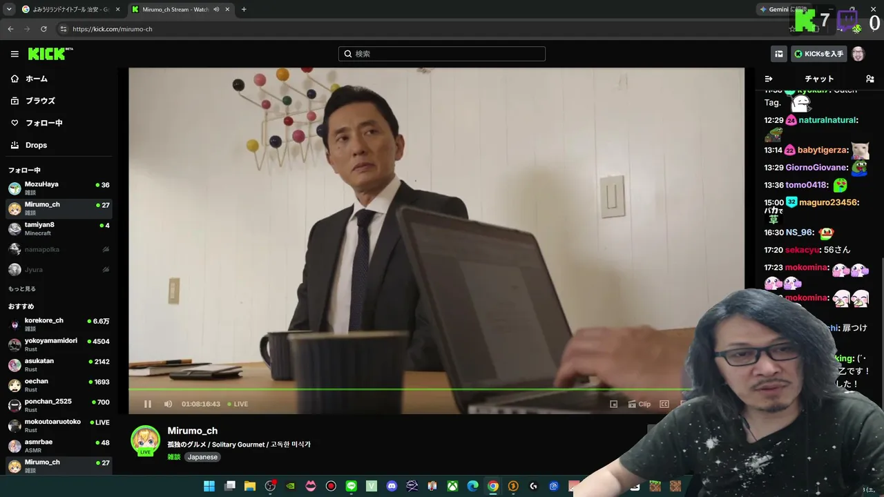Go back in the browser

pyautogui.click(x=10, y=29)
